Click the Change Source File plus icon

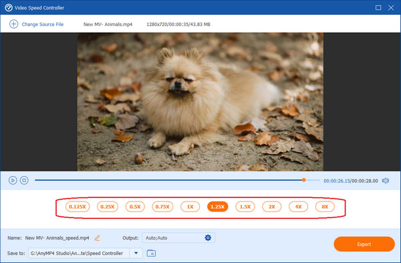(x=13, y=24)
